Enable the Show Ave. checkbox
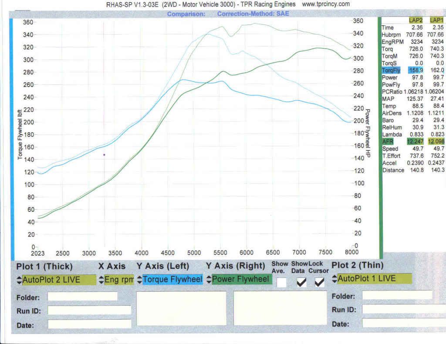This screenshot has height=344, width=446. pos(282,282)
